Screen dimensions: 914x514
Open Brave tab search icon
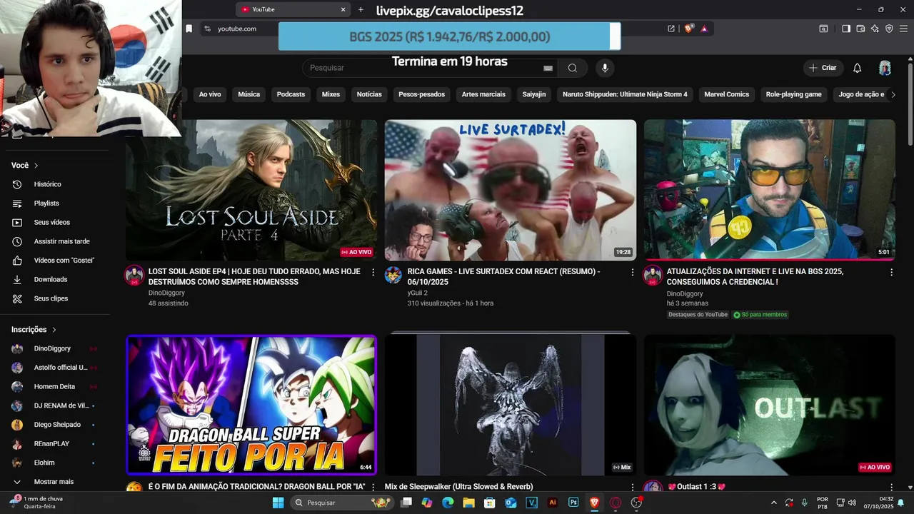[823, 29]
